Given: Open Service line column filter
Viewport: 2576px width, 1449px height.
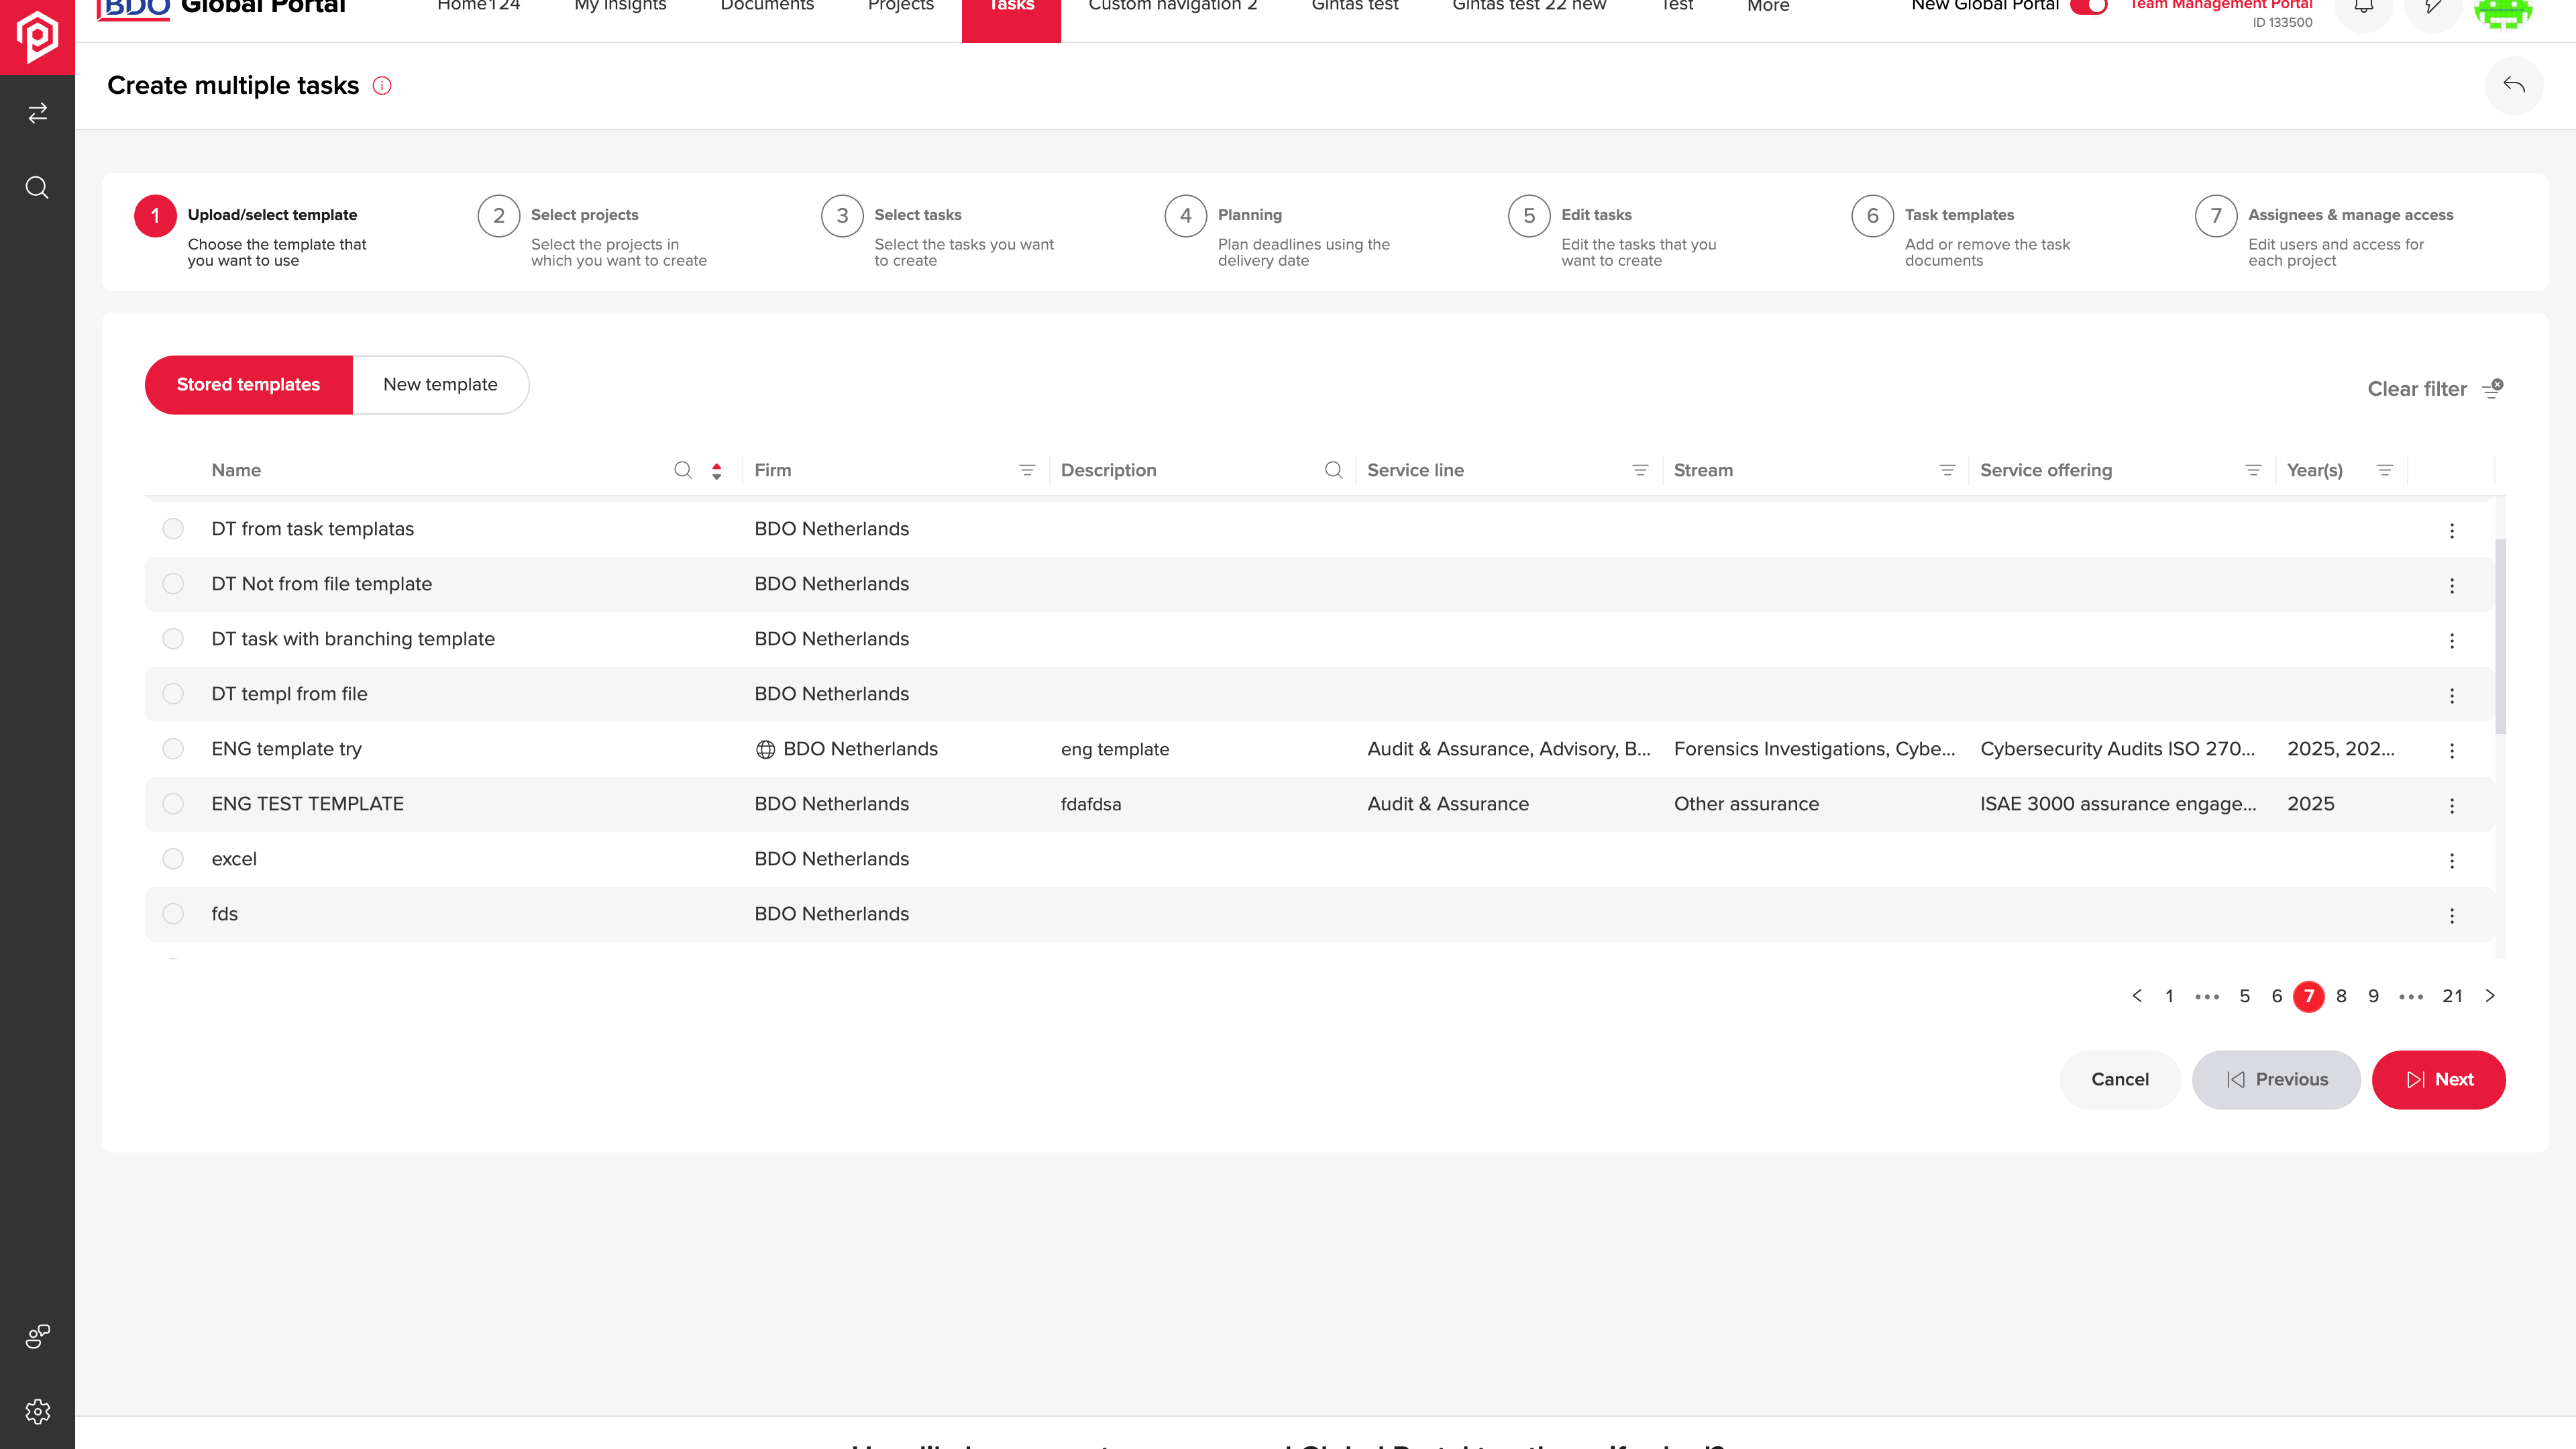Looking at the screenshot, I should [1640, 470].
